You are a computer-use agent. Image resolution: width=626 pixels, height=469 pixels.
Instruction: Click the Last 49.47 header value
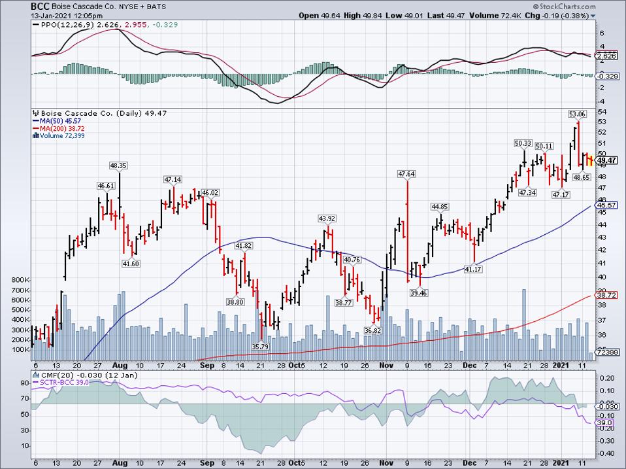(x=445, y=16)
